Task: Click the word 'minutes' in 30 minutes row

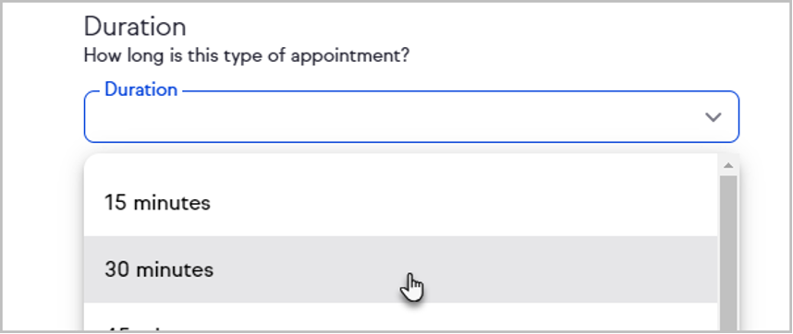Action: point(175,269)
